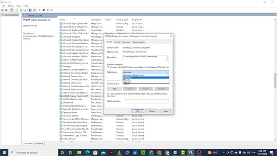Click the Restart Service toolbar icon

pos(52,10)
